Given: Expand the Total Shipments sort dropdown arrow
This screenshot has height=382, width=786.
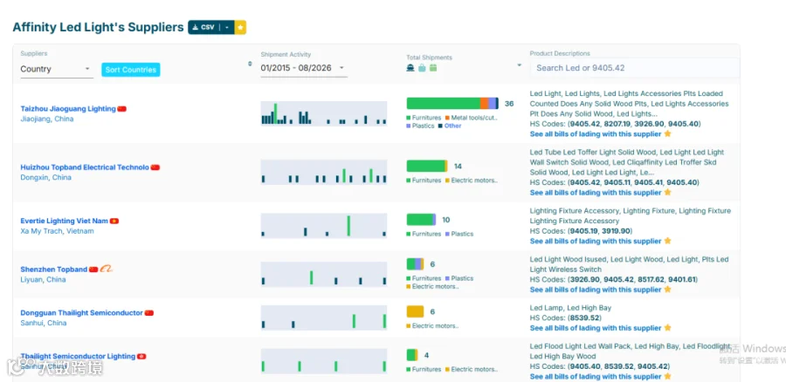Looking at the screenshot, I should click(520, 65).
